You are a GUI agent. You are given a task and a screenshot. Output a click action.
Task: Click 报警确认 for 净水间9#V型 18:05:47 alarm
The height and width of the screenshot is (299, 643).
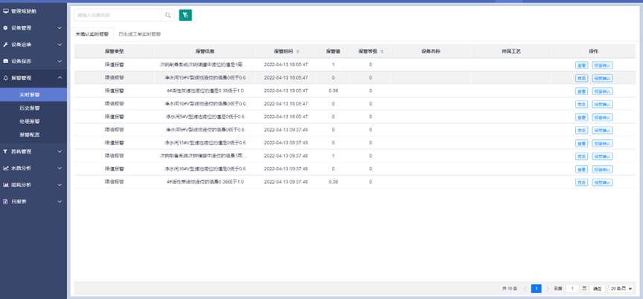pyautogui.click(x=602, y=117)
